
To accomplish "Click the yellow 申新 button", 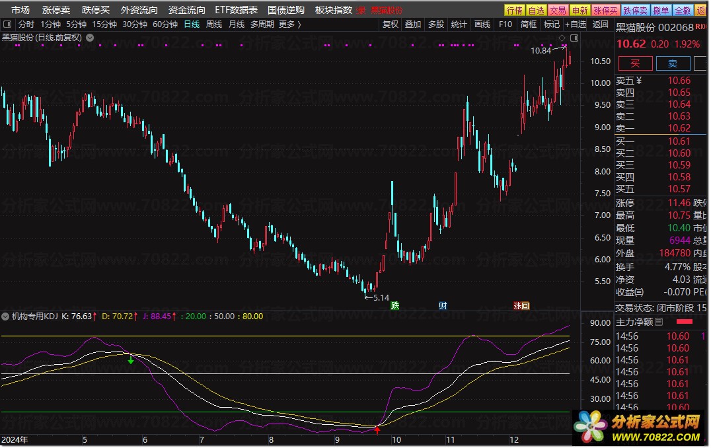I will [580, 11].
